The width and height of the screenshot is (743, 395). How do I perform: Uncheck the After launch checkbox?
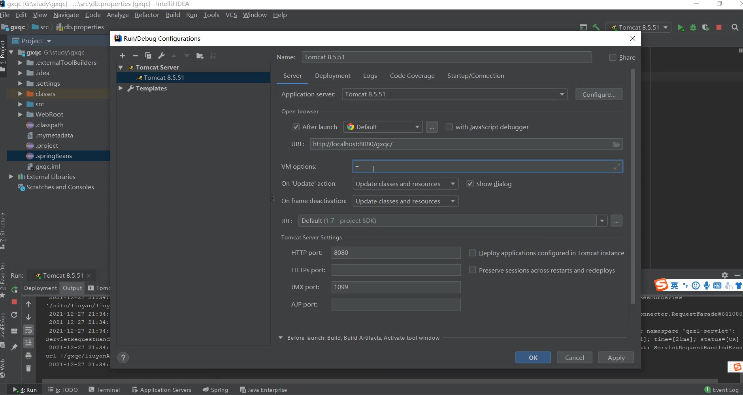tap(296, 127)
